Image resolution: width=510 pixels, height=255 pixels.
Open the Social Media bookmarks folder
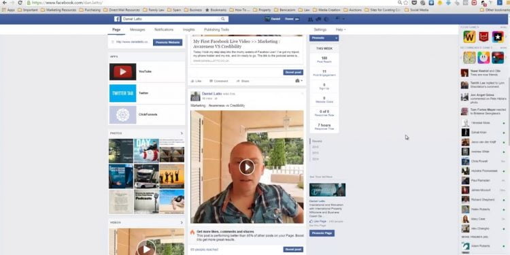[417, 10]
